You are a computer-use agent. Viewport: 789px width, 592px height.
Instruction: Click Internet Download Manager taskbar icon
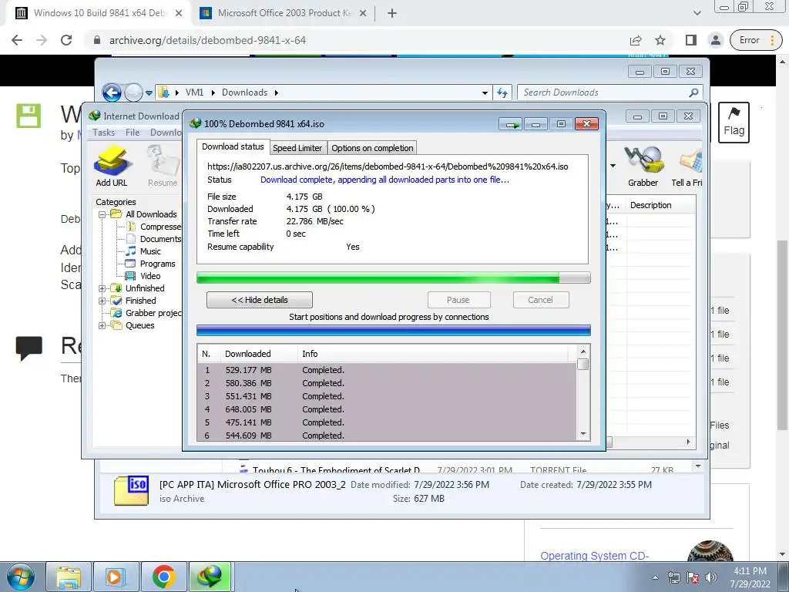(x=210, y=577)
